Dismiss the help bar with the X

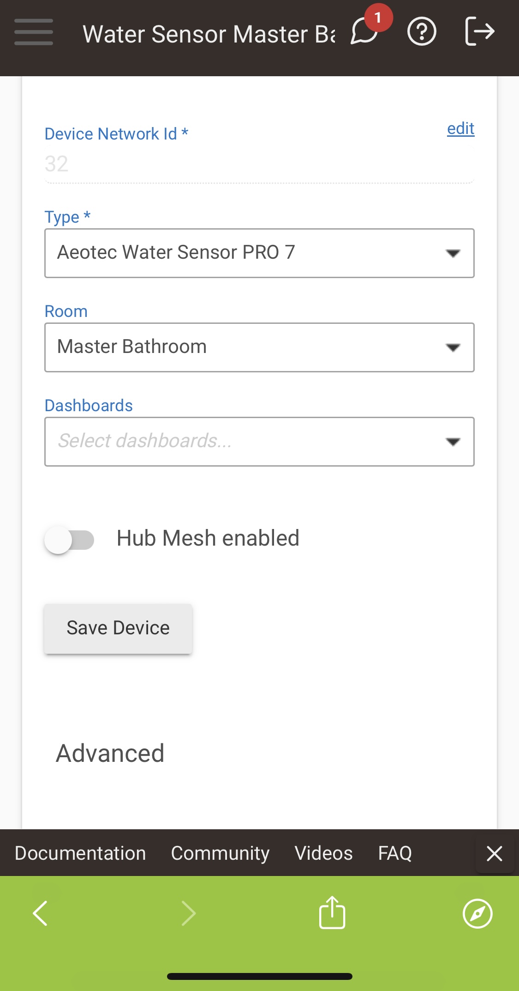point(495,853)
